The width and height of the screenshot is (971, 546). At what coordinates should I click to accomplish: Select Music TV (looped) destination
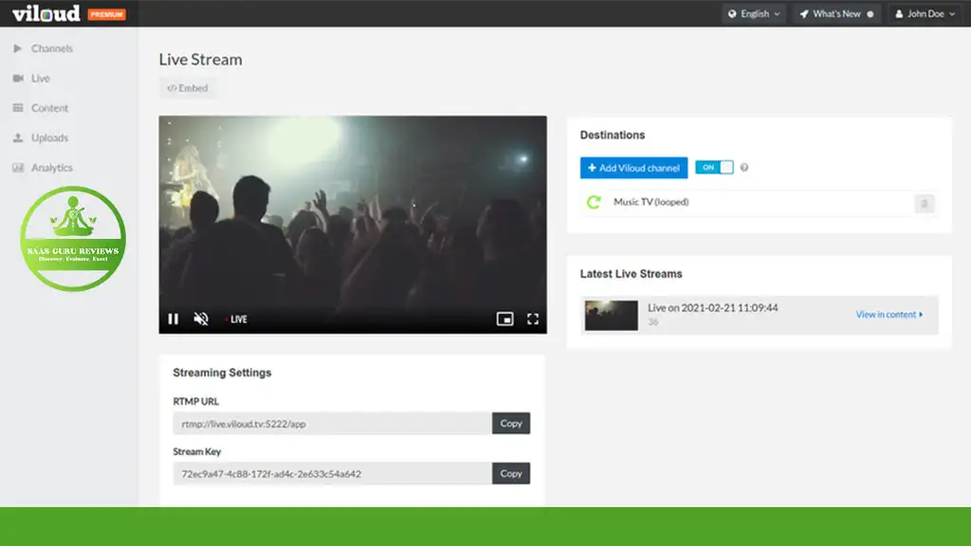pos(650,202)
